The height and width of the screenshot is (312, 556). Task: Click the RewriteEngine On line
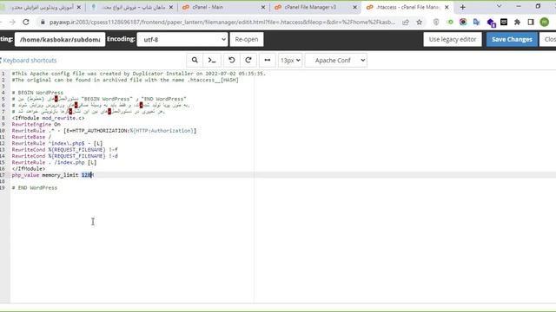pyautogui.click(x=36, y=125)
